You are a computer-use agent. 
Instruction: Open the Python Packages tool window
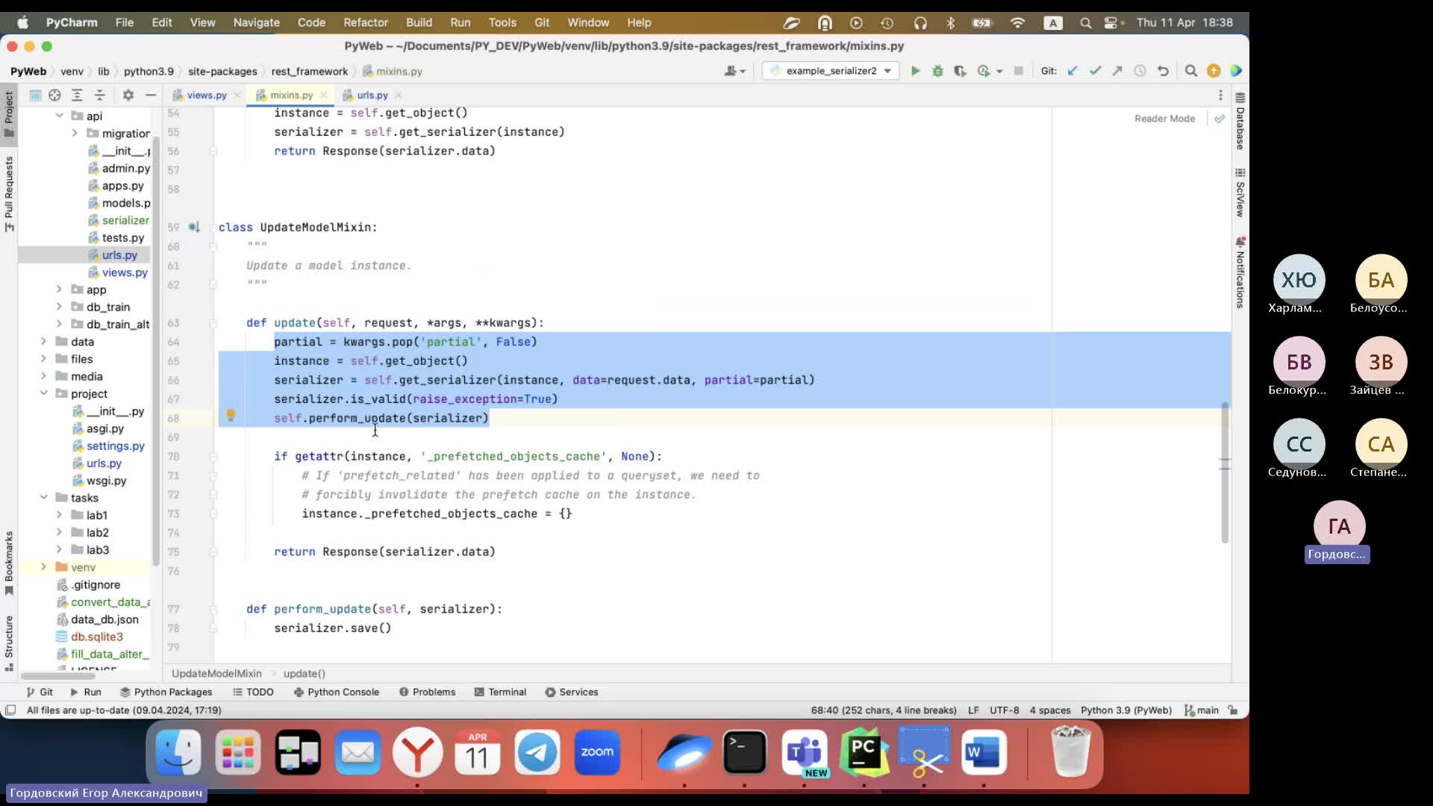coord(166,692)
